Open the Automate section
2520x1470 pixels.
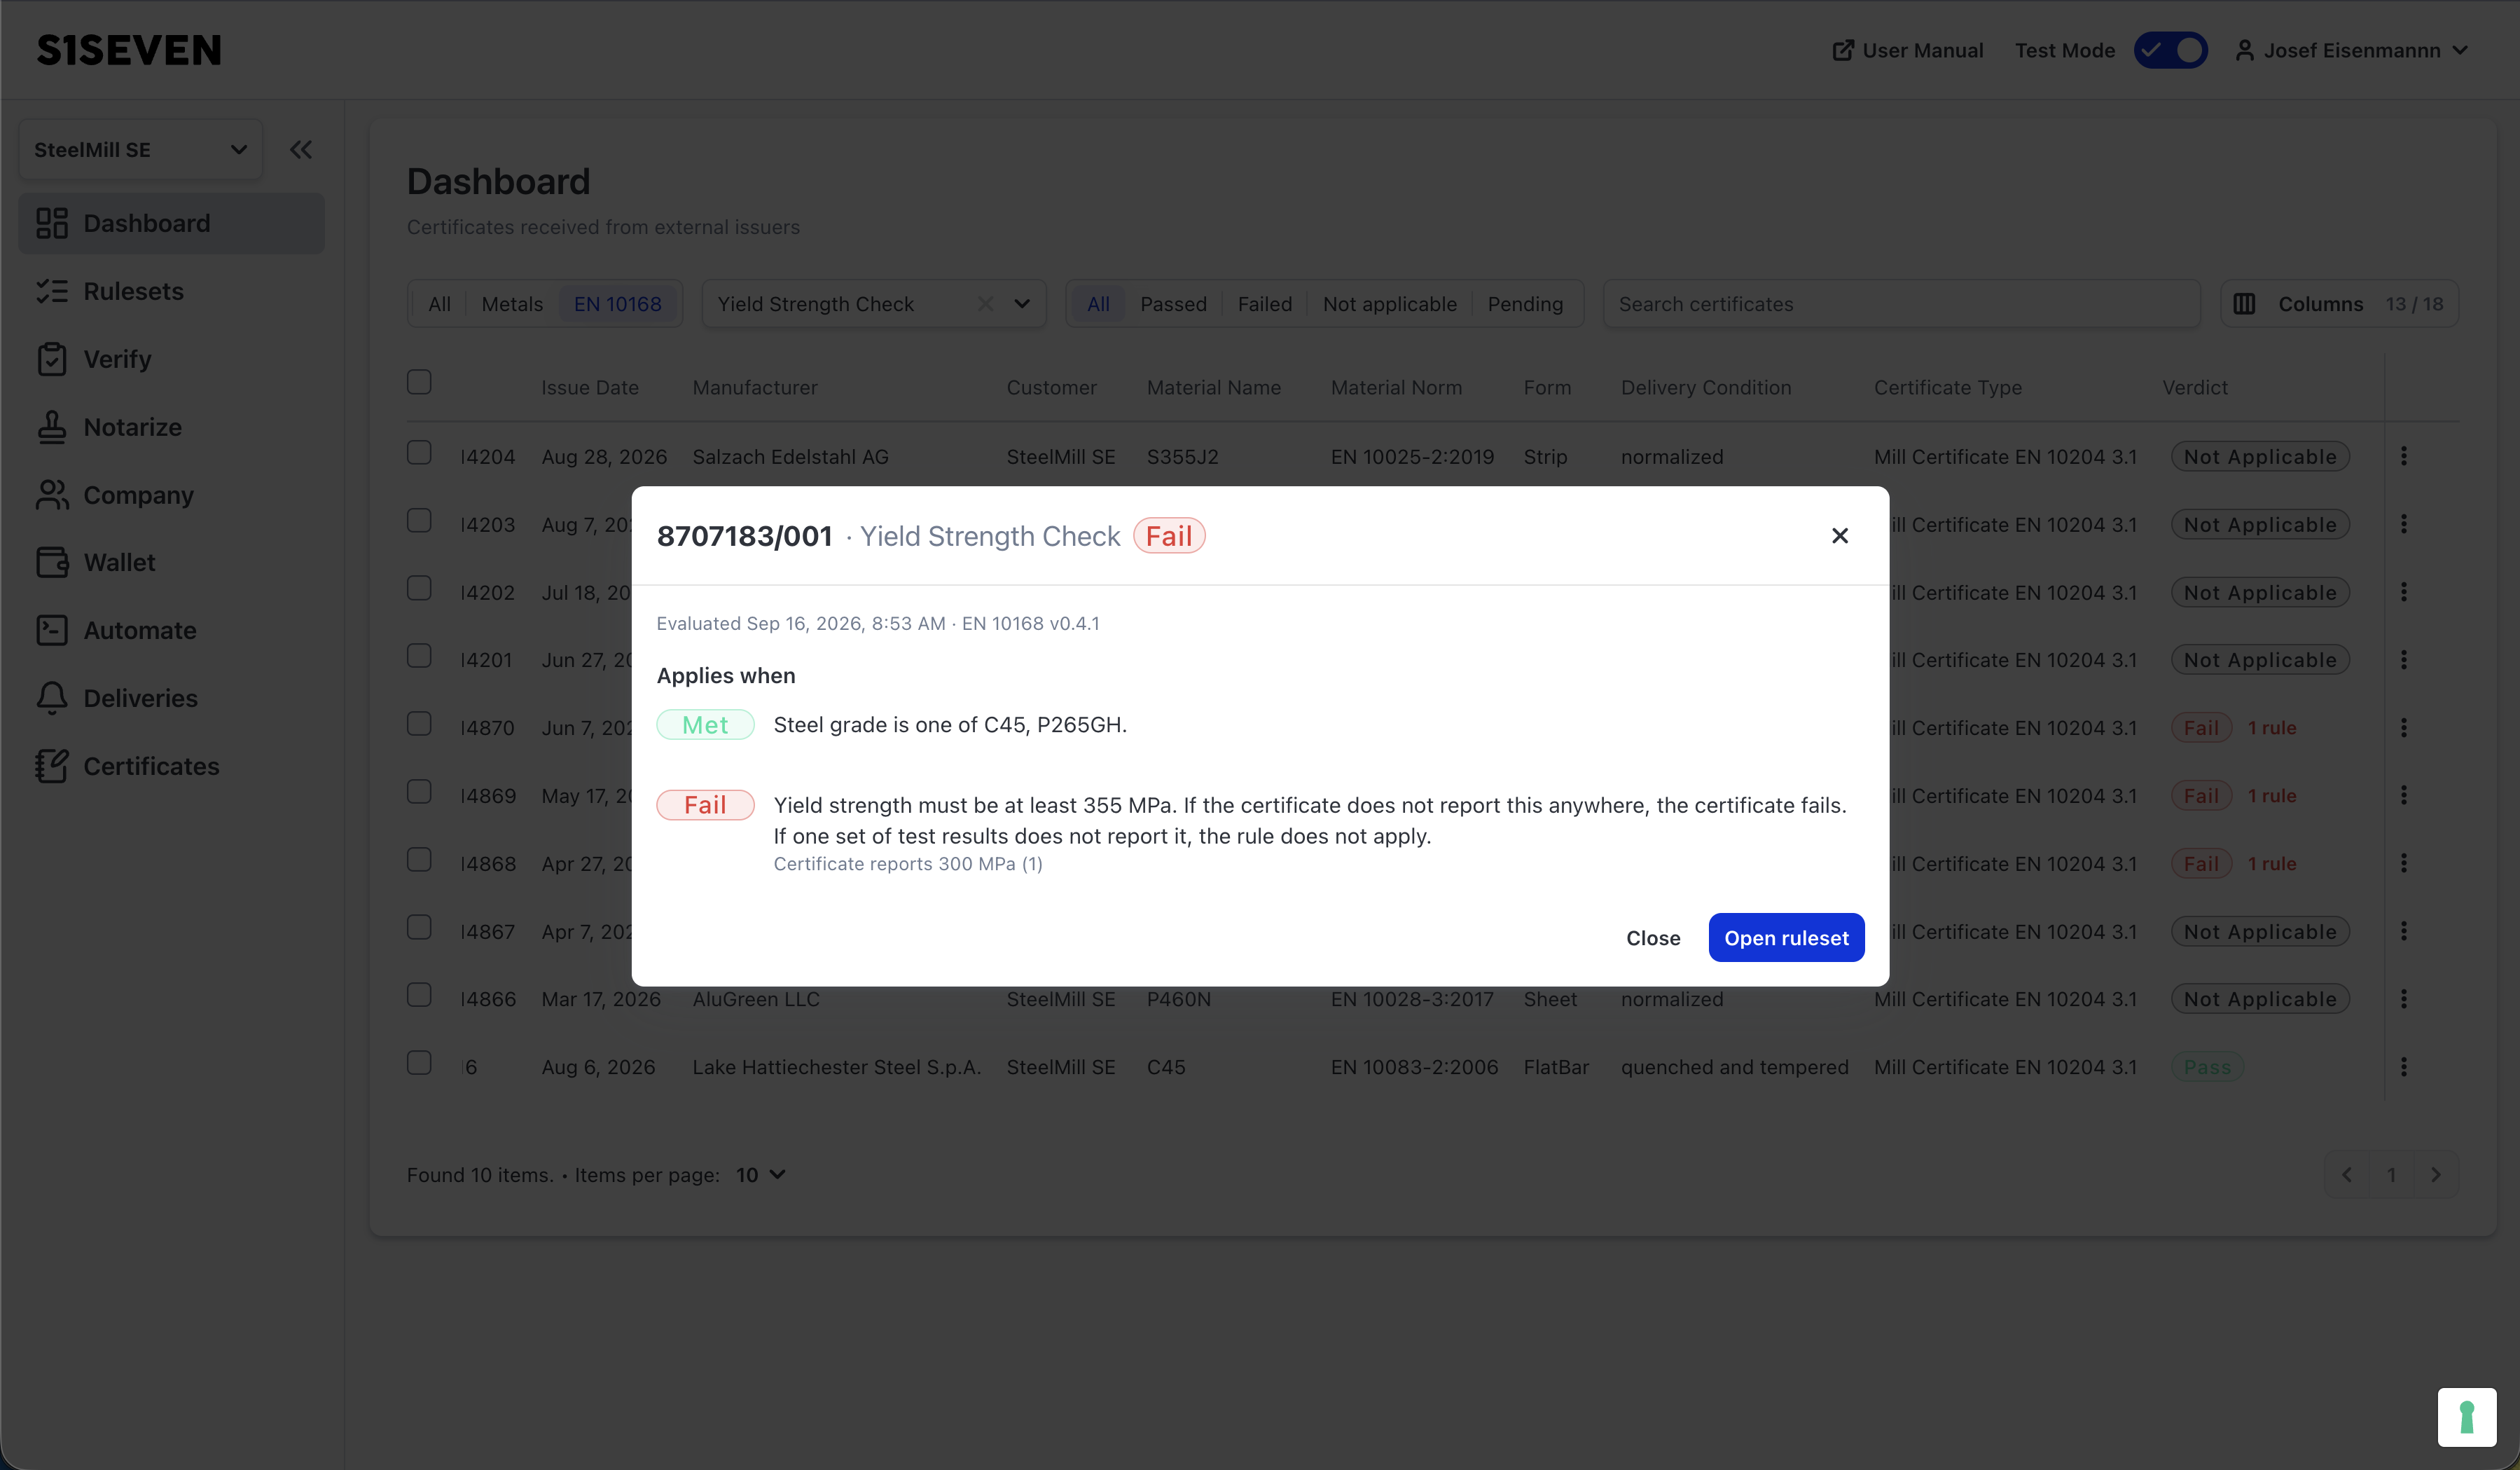(x=171, y=631)
